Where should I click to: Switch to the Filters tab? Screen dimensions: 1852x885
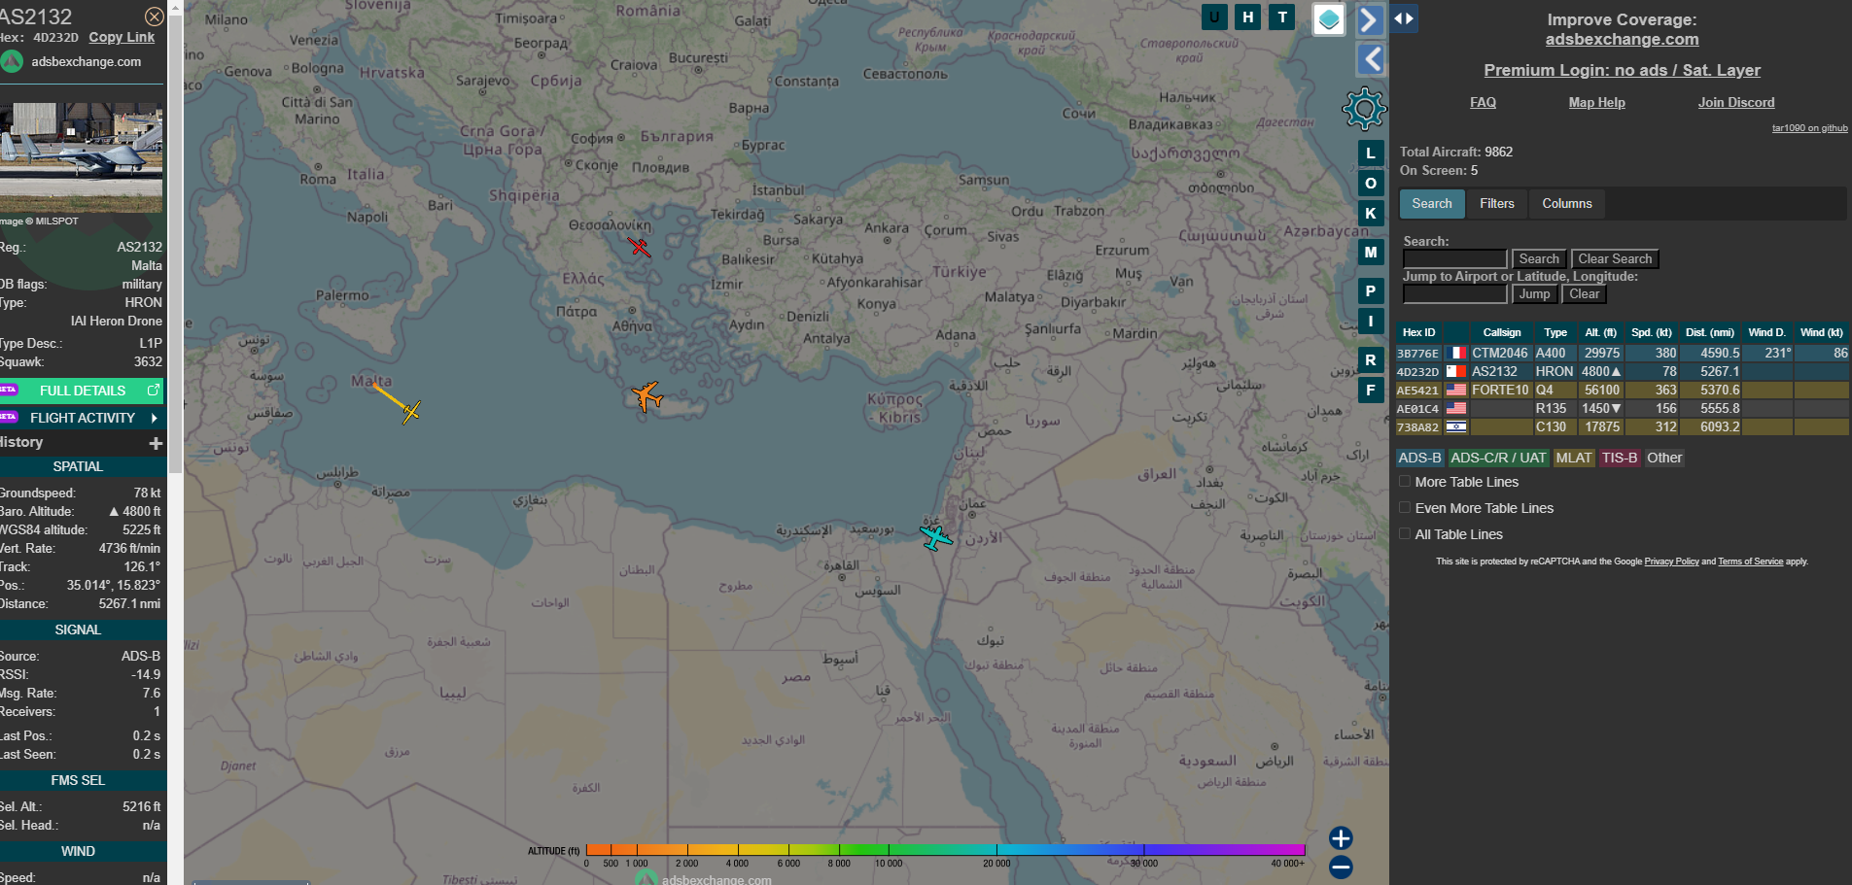point(1496,204)
